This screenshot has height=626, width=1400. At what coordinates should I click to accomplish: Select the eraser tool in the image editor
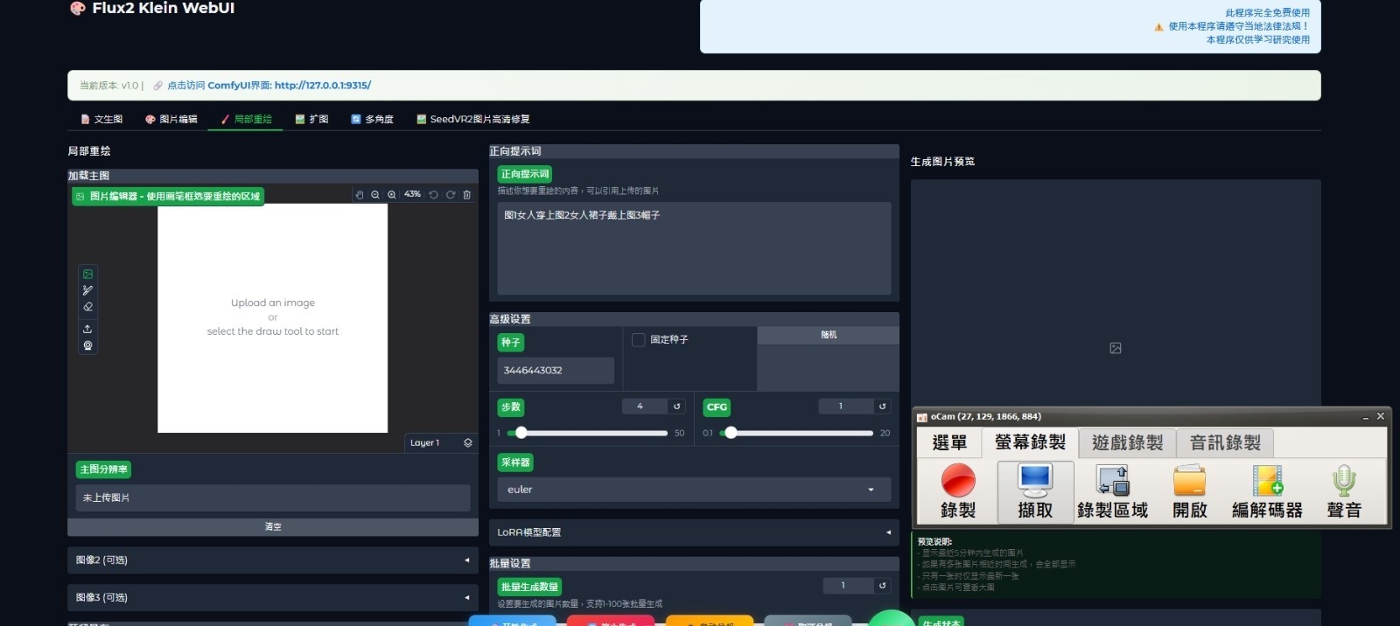[x=87, y=307]
